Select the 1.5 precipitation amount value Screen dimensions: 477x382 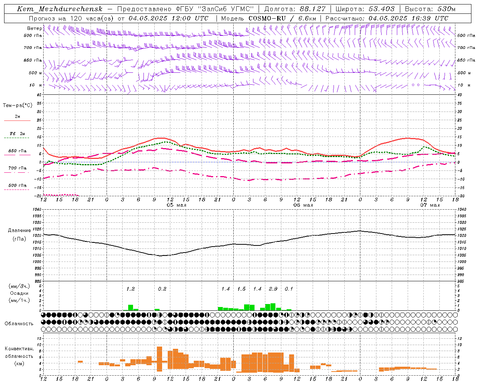click(241, 289)
